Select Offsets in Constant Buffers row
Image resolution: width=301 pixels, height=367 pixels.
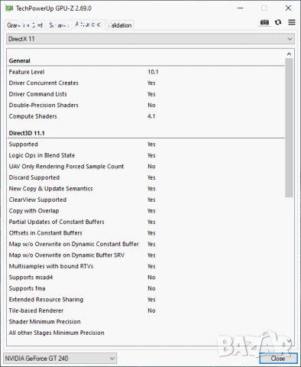point(146,233)
